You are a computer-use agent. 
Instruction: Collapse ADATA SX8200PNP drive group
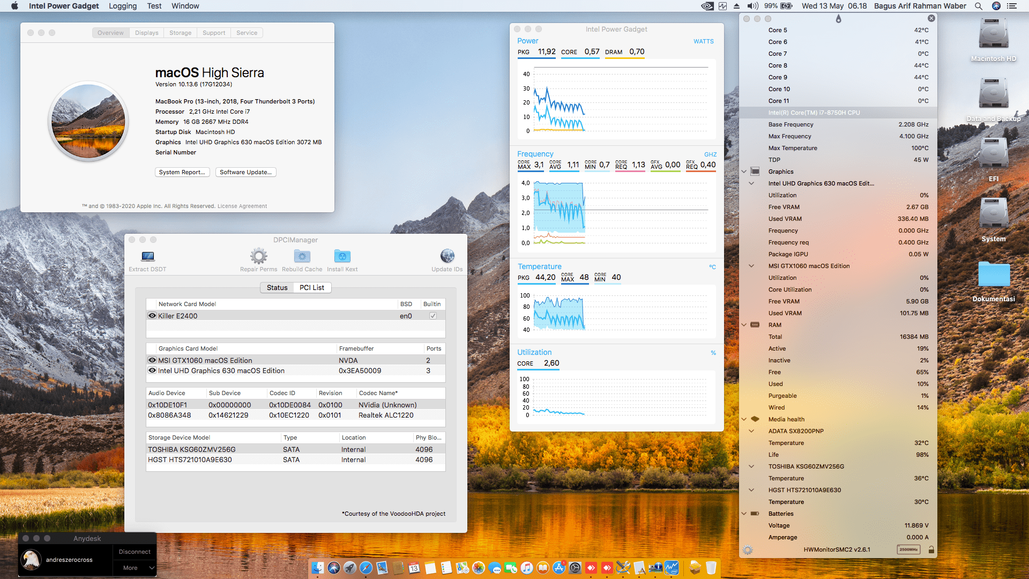[751, 431]
